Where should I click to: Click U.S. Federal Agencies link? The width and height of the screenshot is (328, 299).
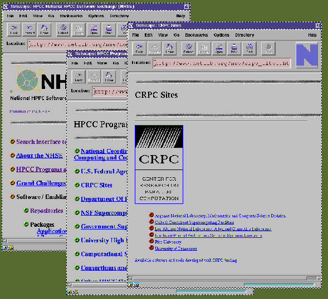click(x=104, y=171)
